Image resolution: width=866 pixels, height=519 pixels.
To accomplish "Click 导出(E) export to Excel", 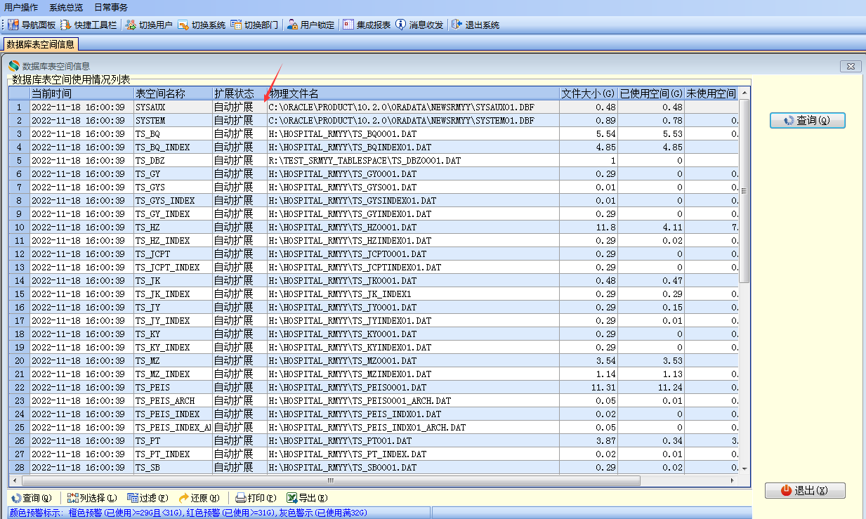I will [x=307, y=498].
